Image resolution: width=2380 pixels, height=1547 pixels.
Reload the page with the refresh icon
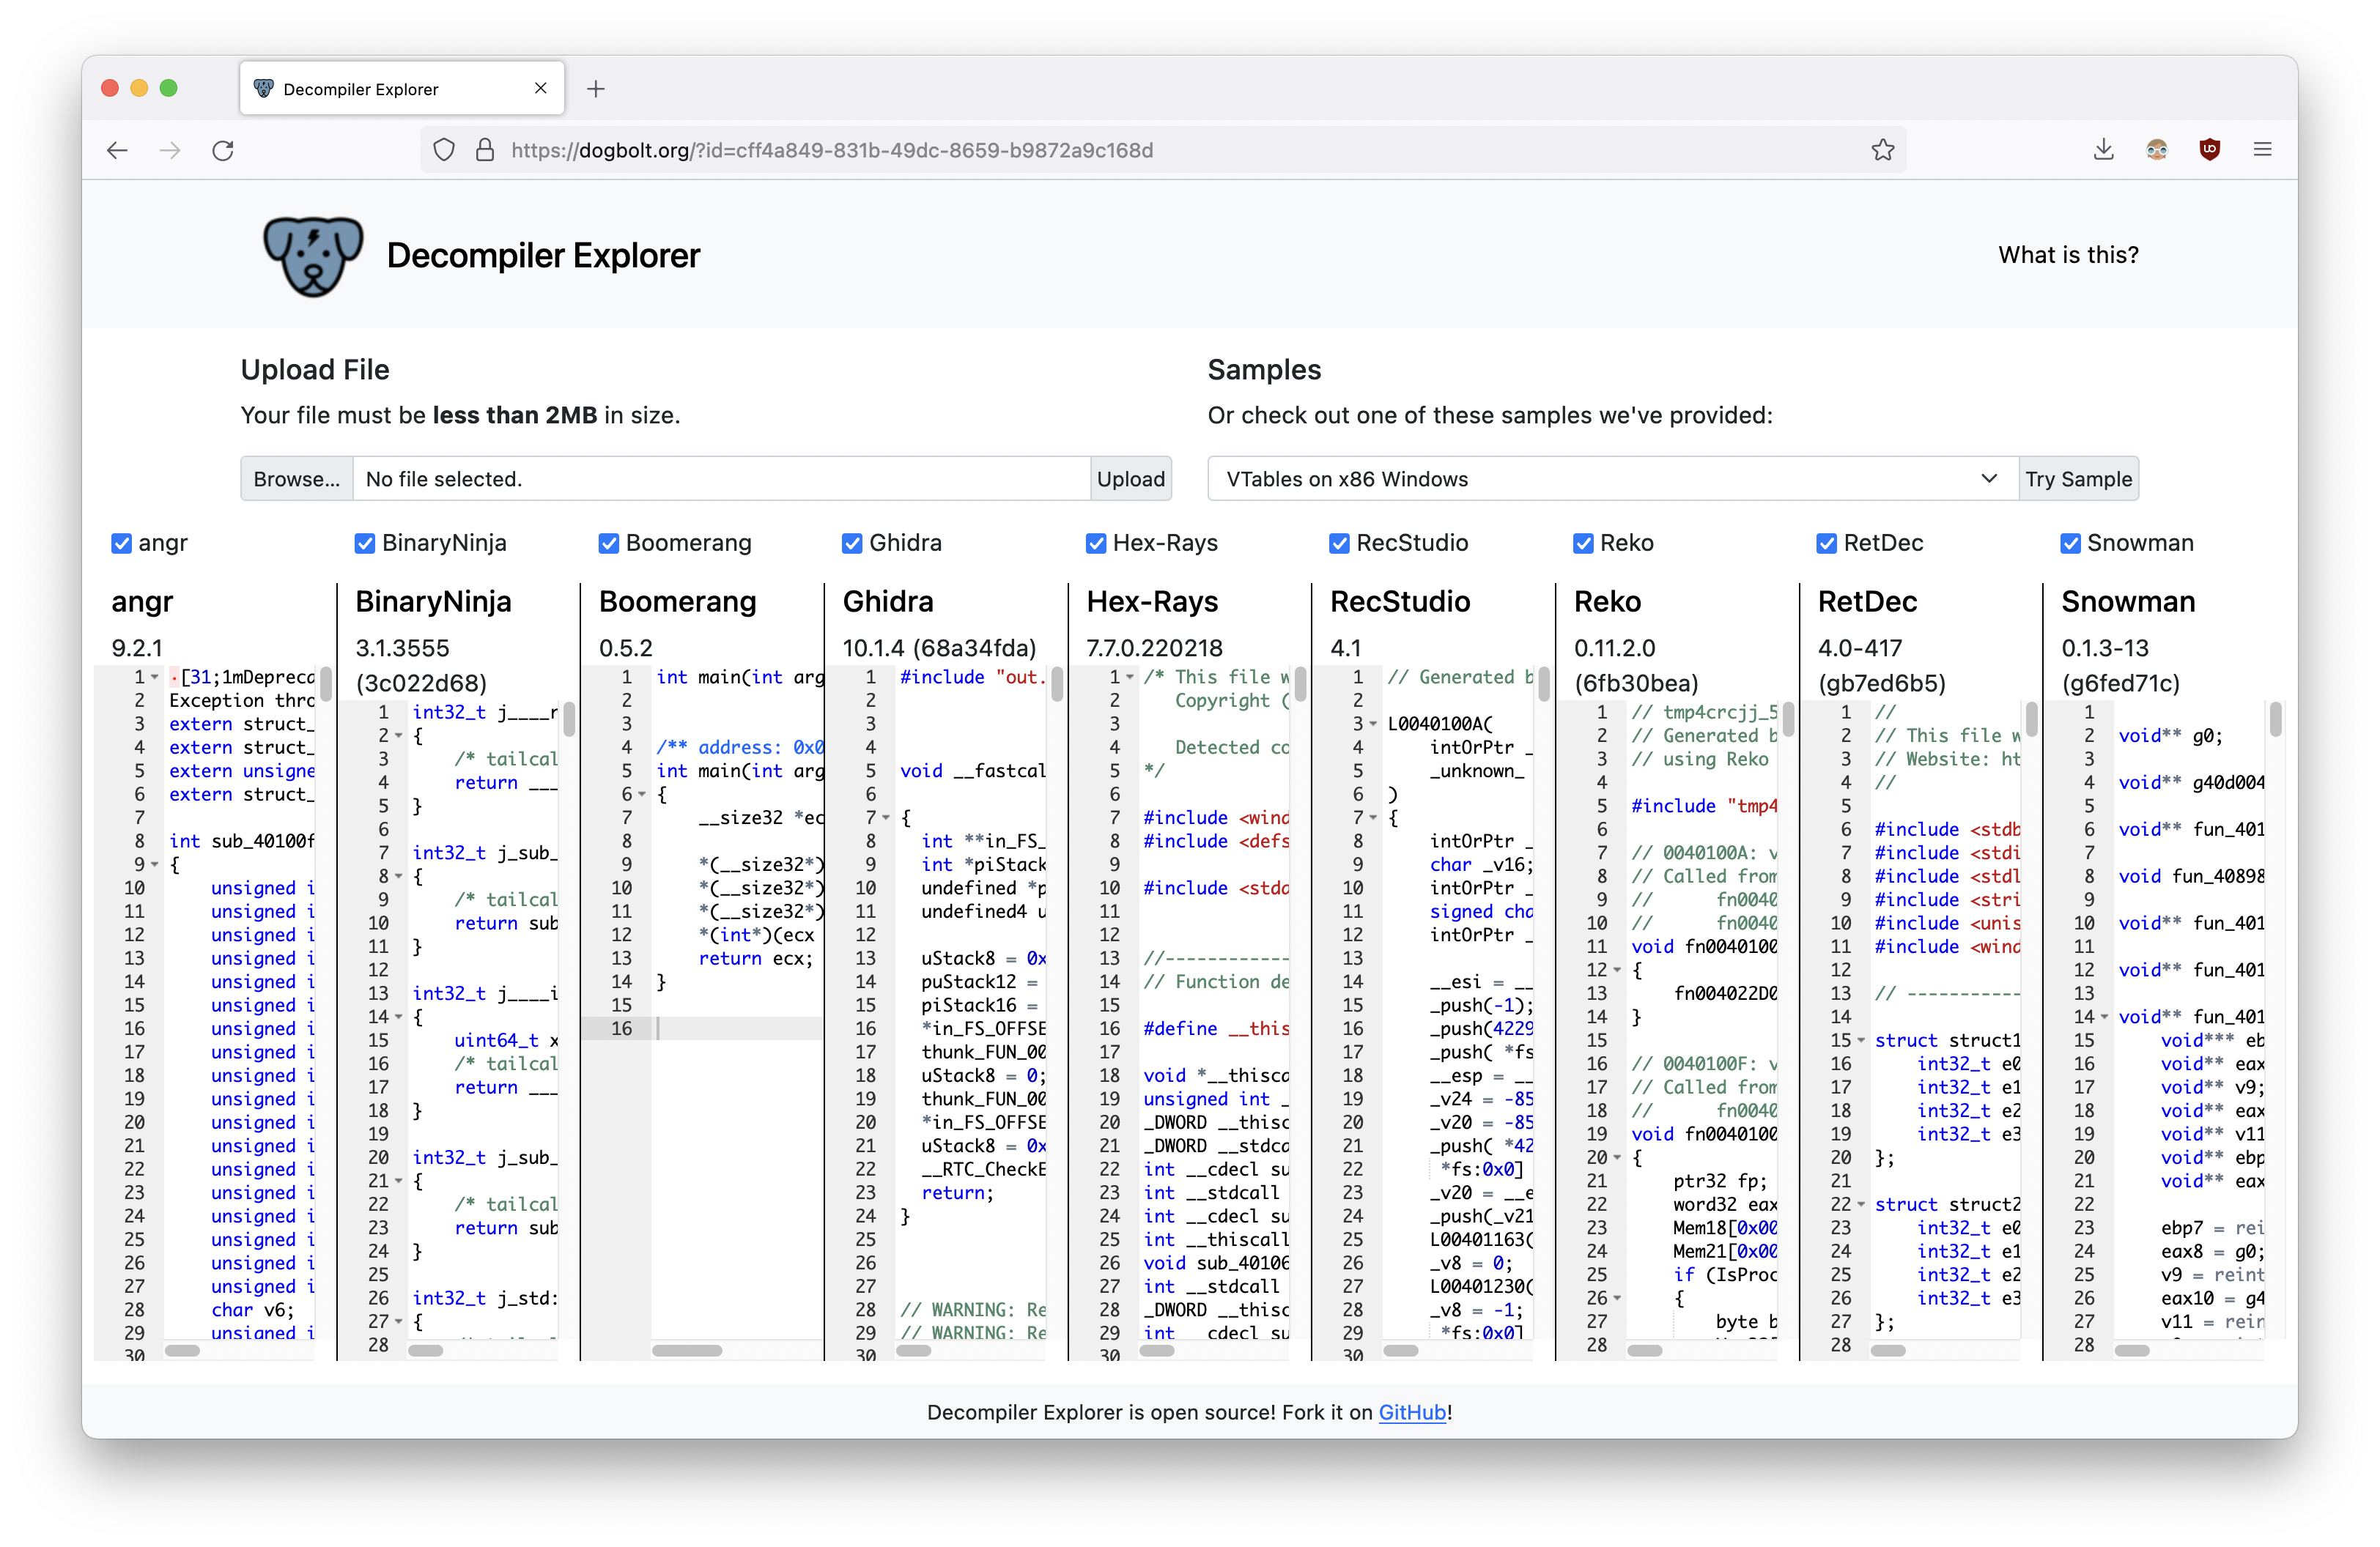click(x=223, y=150)
